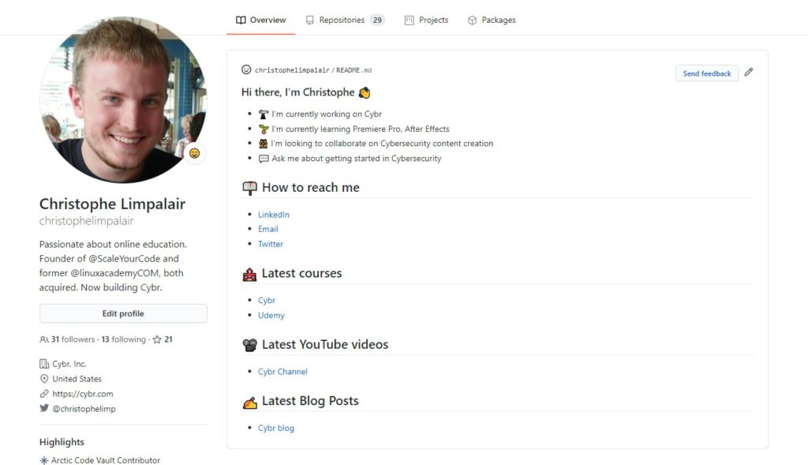Image resolution: width=808 pixels, height=465 pixels.
Task: Click the Arctic Code Vault snowflake icon
Action: 44,460
